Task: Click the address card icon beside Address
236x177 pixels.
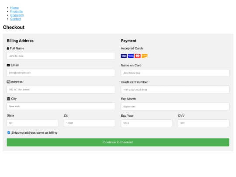Action: pyautogui.click(x=9, y=82)
